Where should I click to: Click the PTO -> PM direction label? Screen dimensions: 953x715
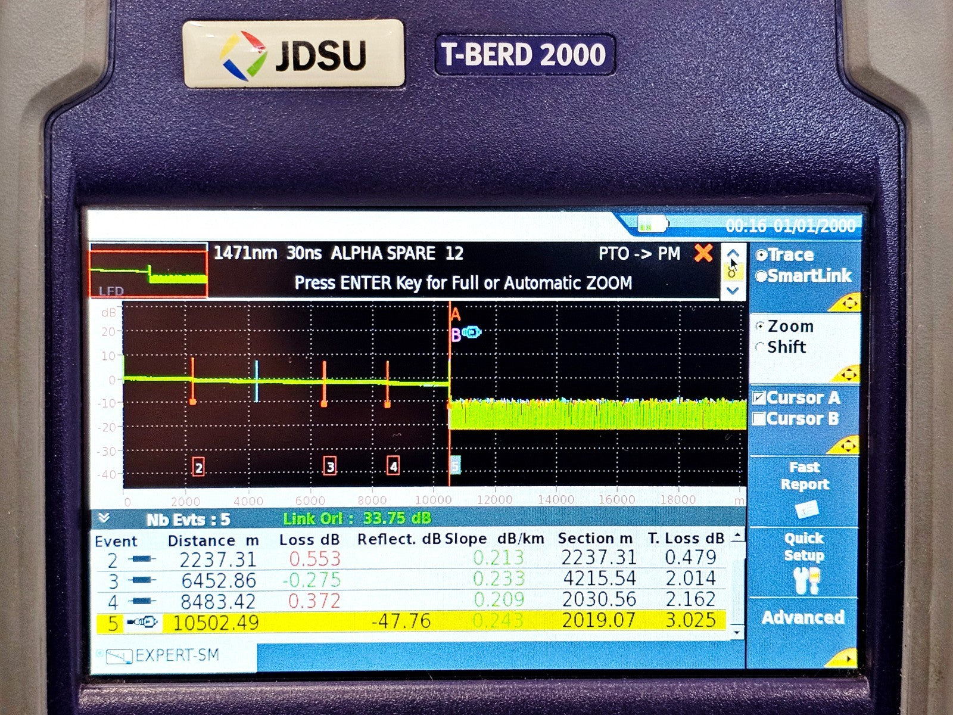[639, 254]
